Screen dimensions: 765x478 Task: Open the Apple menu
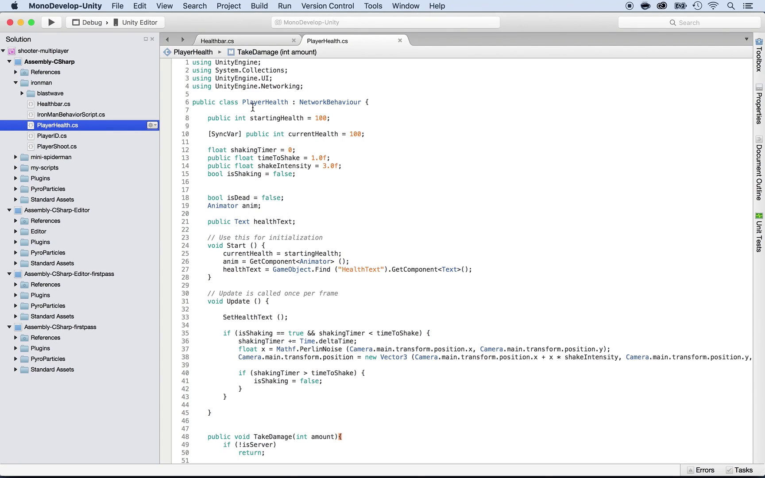pos(14,6)
